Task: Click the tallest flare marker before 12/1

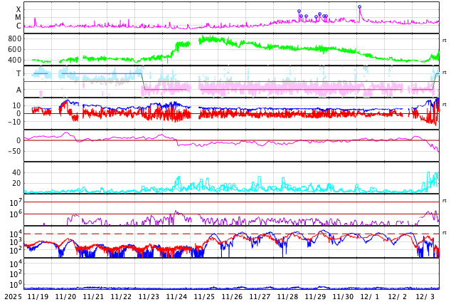Action: coord(359,6)
